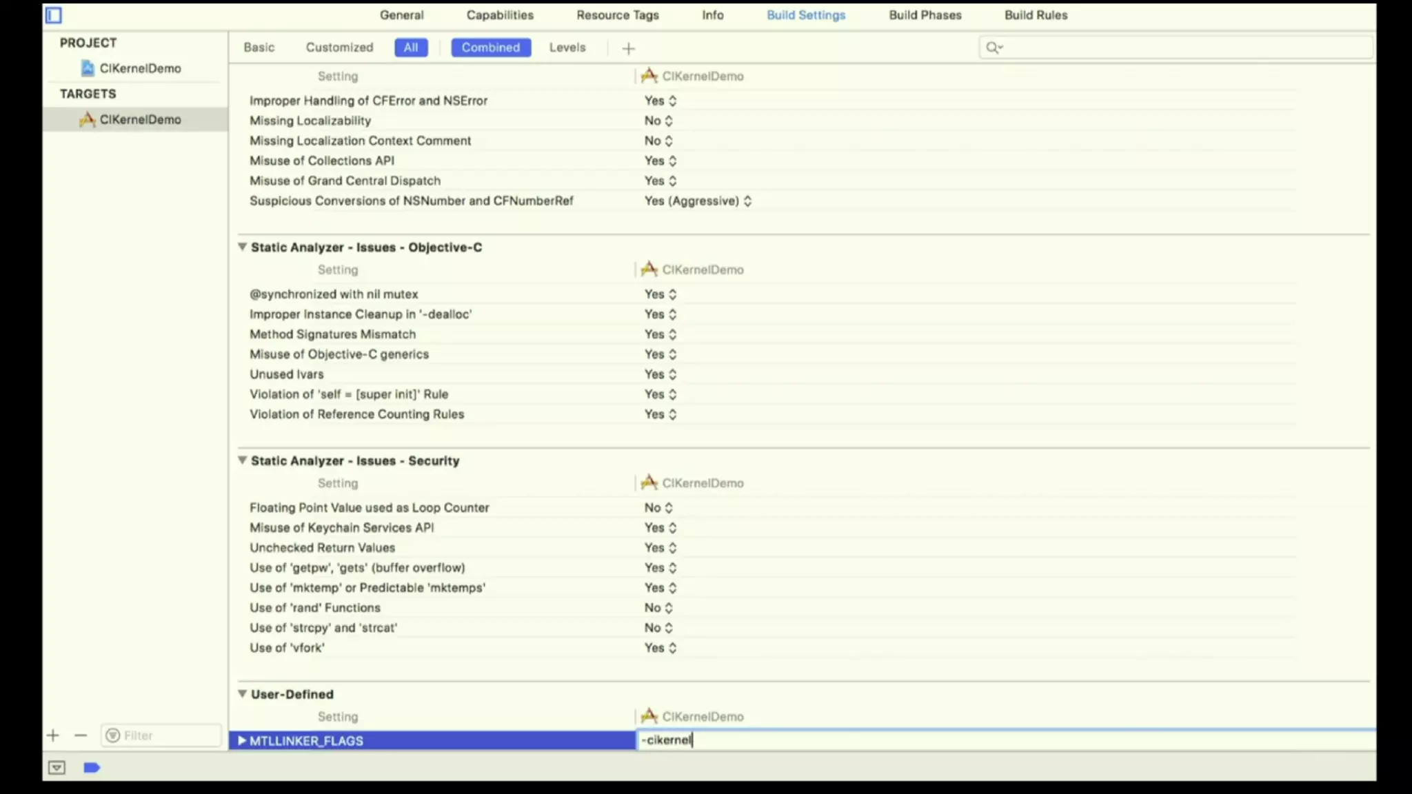Select the CIKernelDemo target app icon
This screenshot has height=794, width=1412.
[88, 119]
